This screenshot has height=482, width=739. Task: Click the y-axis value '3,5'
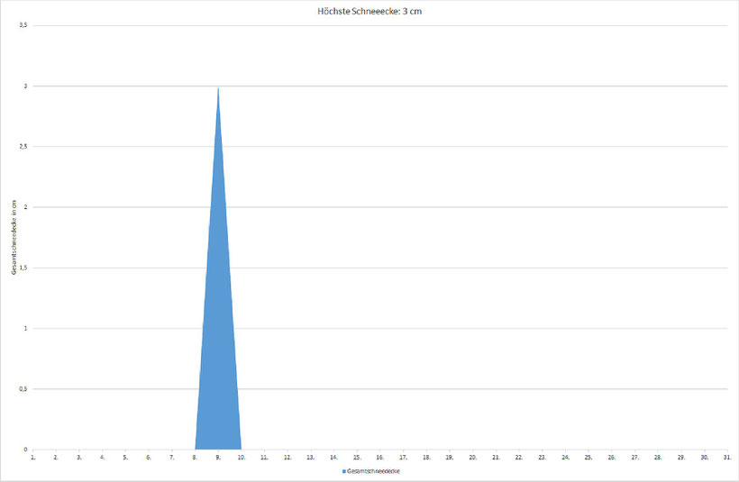coord(23,25)
